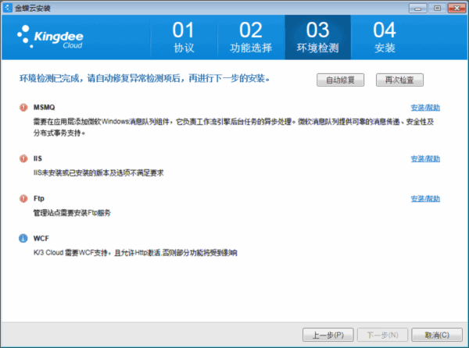Click the blue info icon beside WCF
This screenshot has width=469, height=348.
pos(23,239)
